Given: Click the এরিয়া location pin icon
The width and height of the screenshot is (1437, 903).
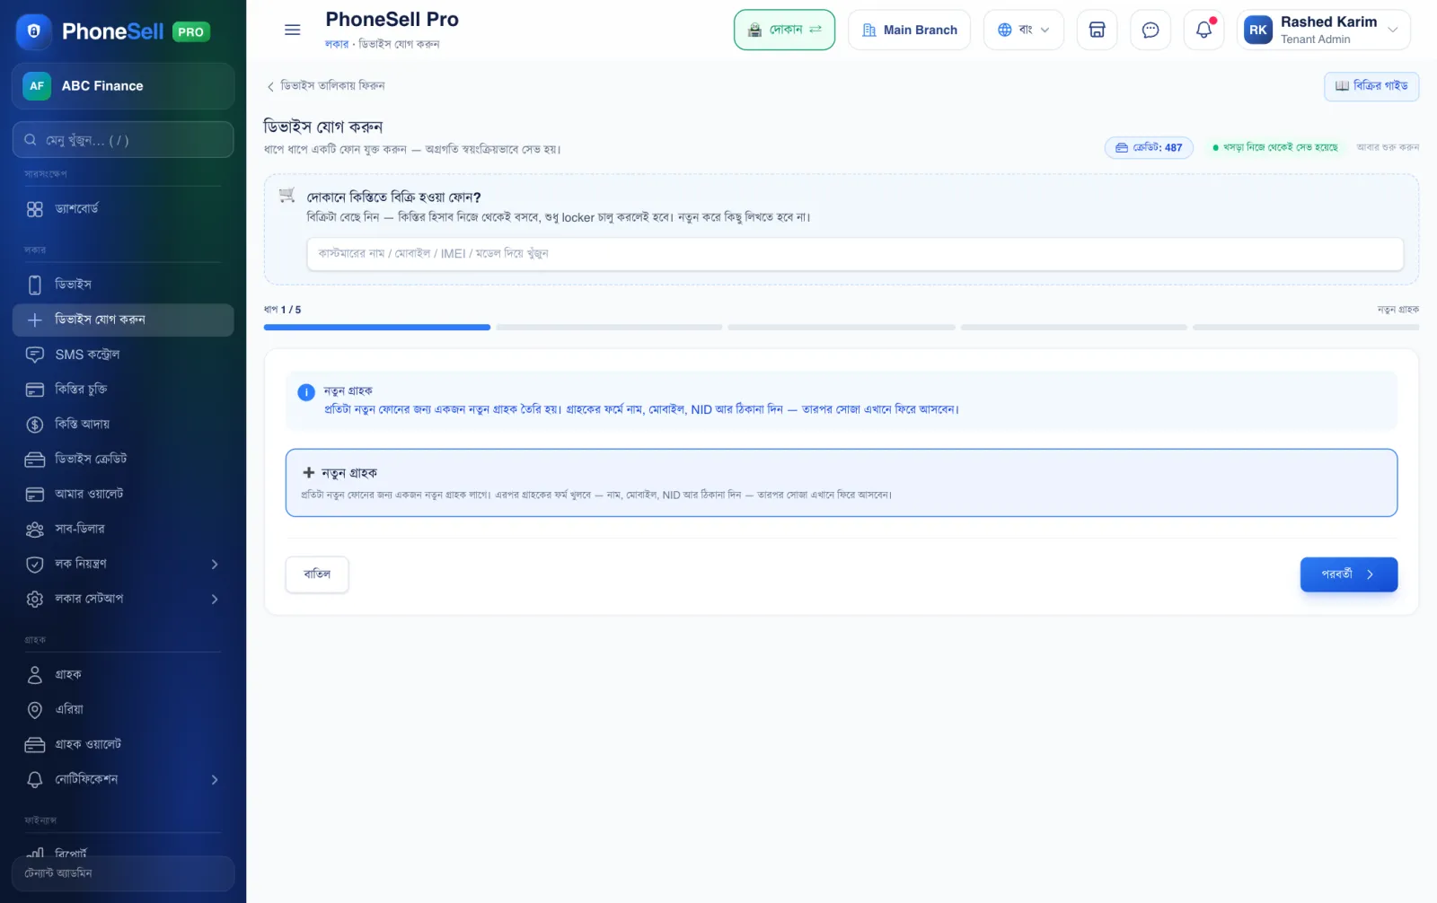Looking at the screenshot, I should coord(35,710).
